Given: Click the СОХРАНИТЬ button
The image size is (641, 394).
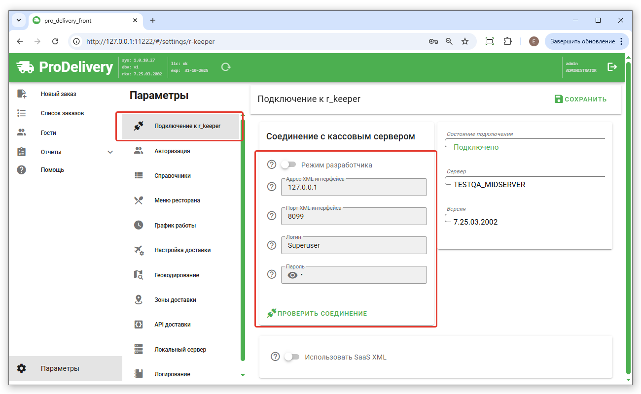Looking at the screenshot, I should click(x=580, y=99).
